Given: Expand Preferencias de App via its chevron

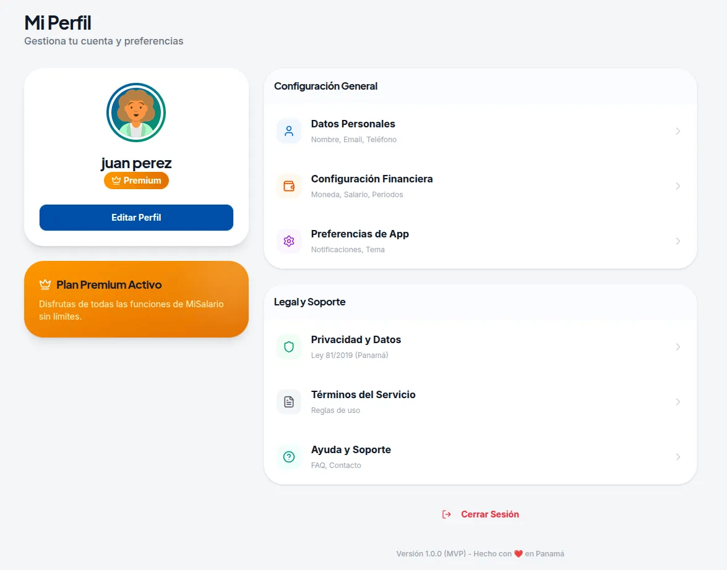Looking at the screenshot, I should (678, 241).
